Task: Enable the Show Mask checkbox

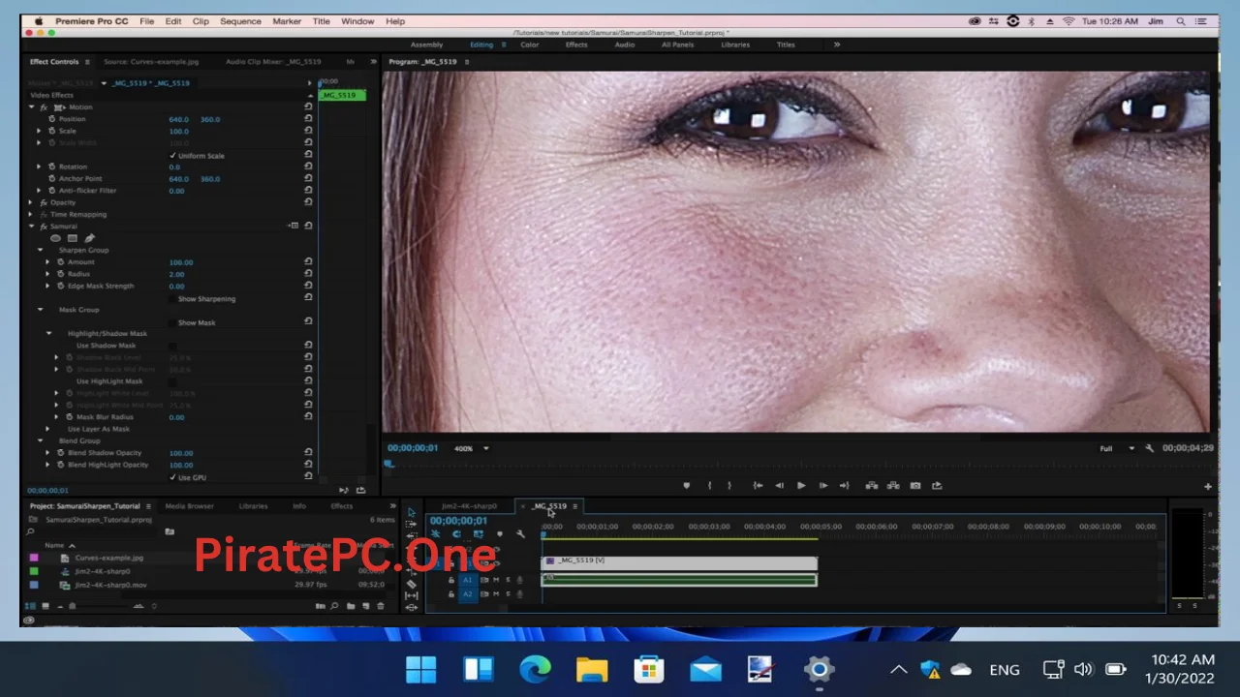Action: click(172, 322)
